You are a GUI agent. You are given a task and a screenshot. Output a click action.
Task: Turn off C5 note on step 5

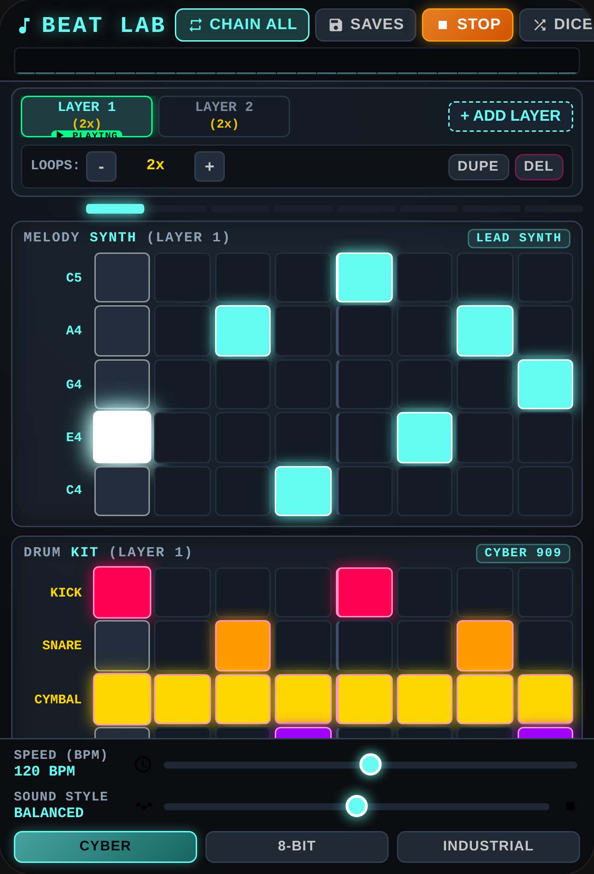(364, 277)
